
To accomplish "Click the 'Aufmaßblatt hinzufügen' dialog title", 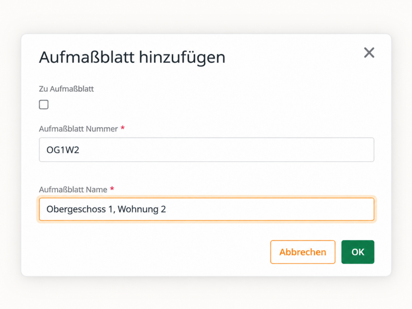I will [132, 57].
